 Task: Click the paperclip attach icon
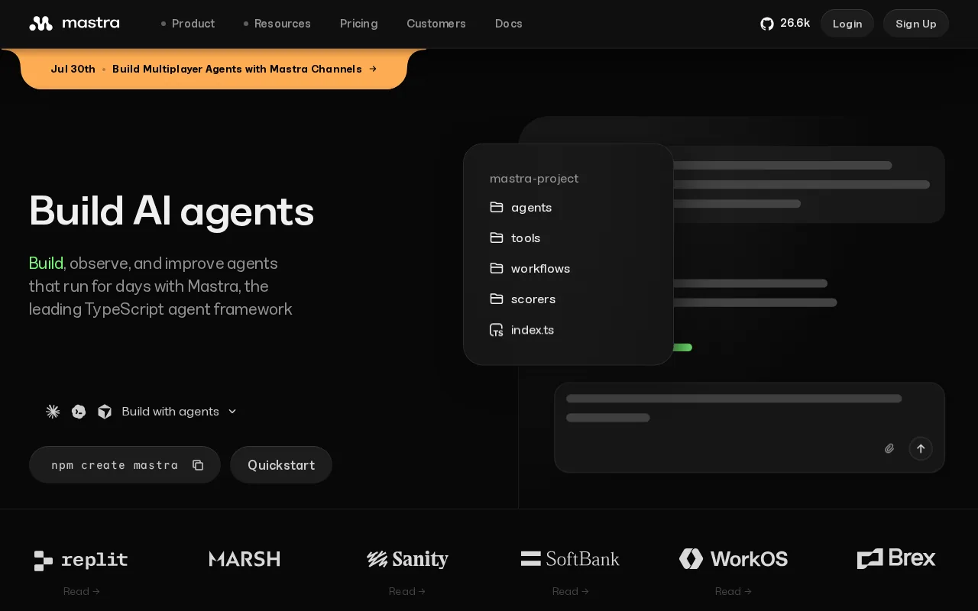coord(889,448)
